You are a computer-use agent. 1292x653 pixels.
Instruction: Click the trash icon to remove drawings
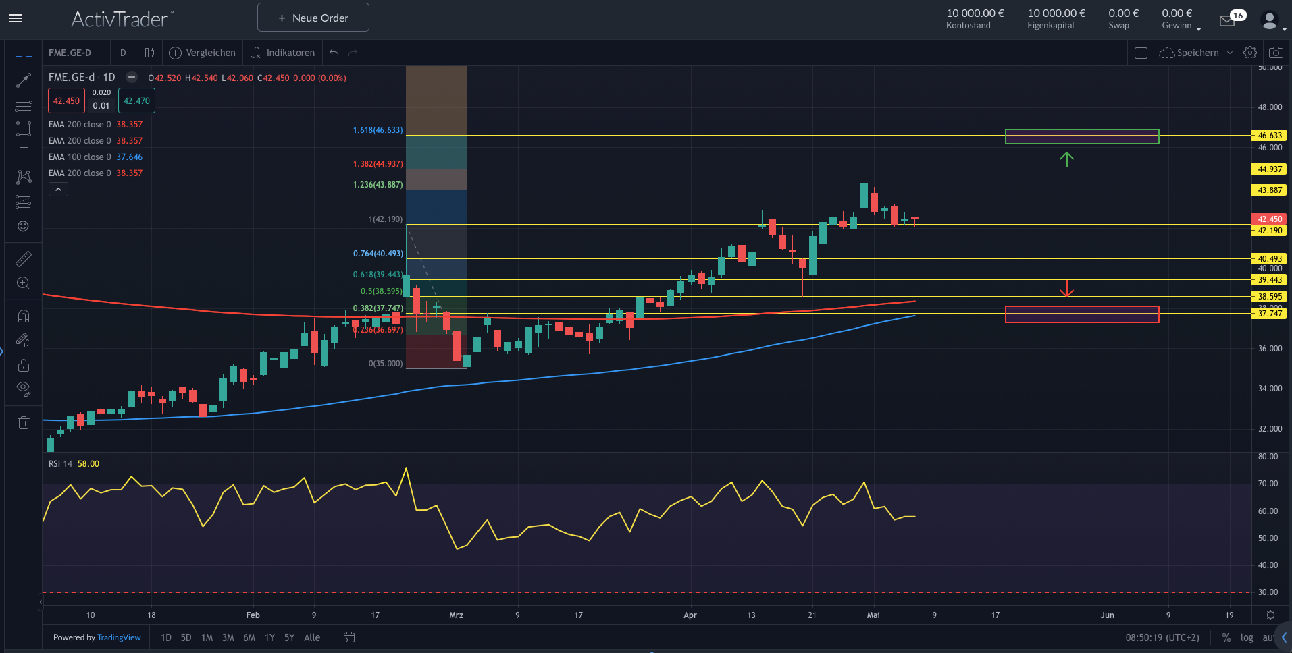[24, 423]
